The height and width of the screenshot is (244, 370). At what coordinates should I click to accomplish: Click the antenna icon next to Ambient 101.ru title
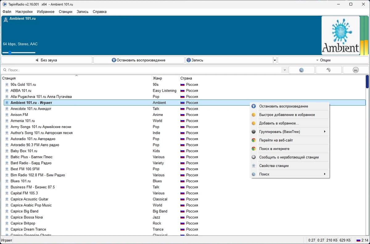point(6,20)
